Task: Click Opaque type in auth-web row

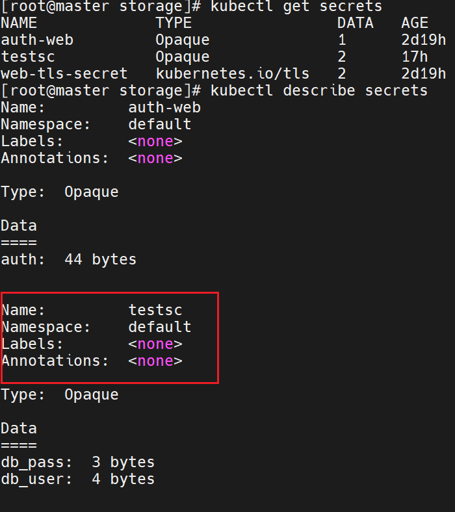Action: click(x=183, y=40)
